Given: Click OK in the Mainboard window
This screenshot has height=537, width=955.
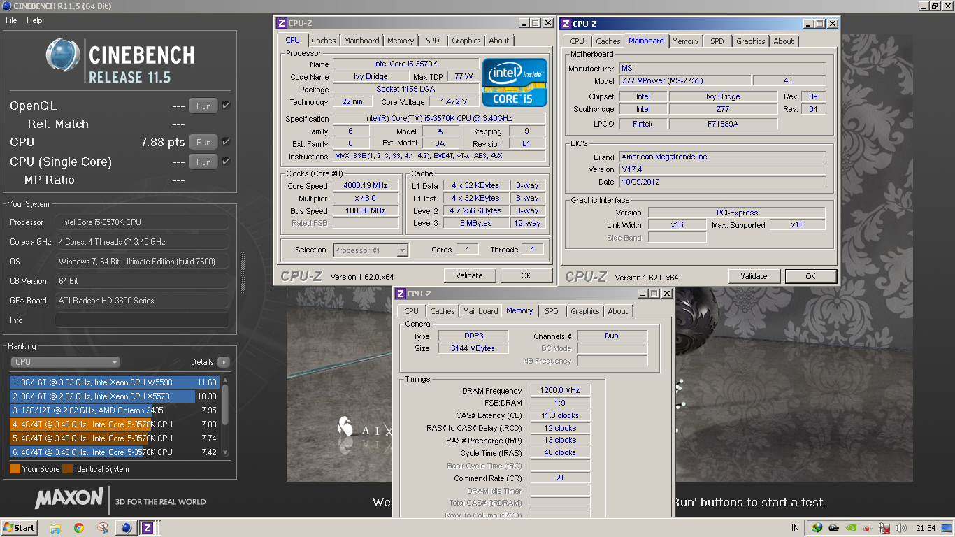Looking at the screenshot, I should click(x=810, y=276).
